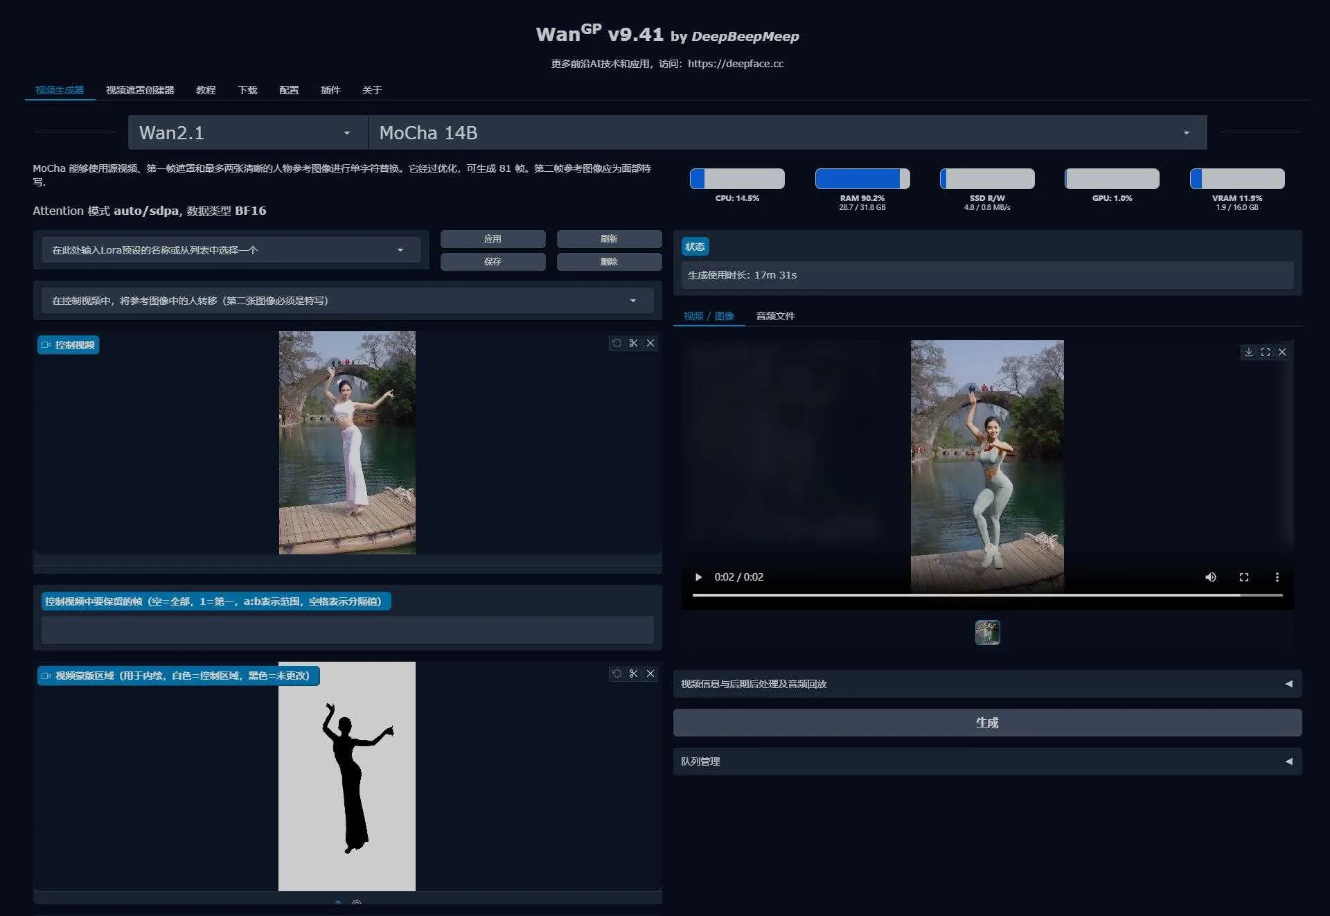Switch to the 视频遮罩创建器 tab

[x=140, y=90]
